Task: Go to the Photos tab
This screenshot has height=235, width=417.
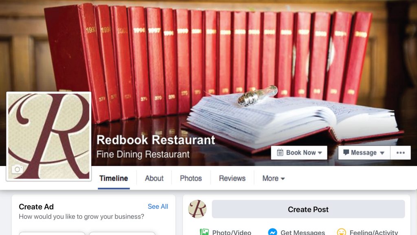Action: 191,178
